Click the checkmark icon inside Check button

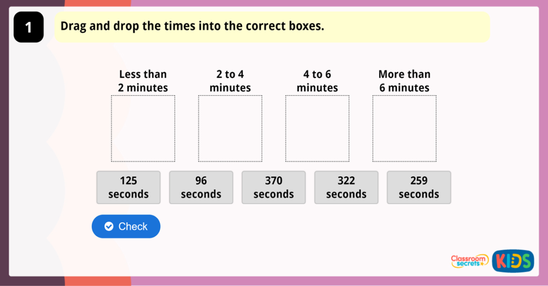coord(109,227)
